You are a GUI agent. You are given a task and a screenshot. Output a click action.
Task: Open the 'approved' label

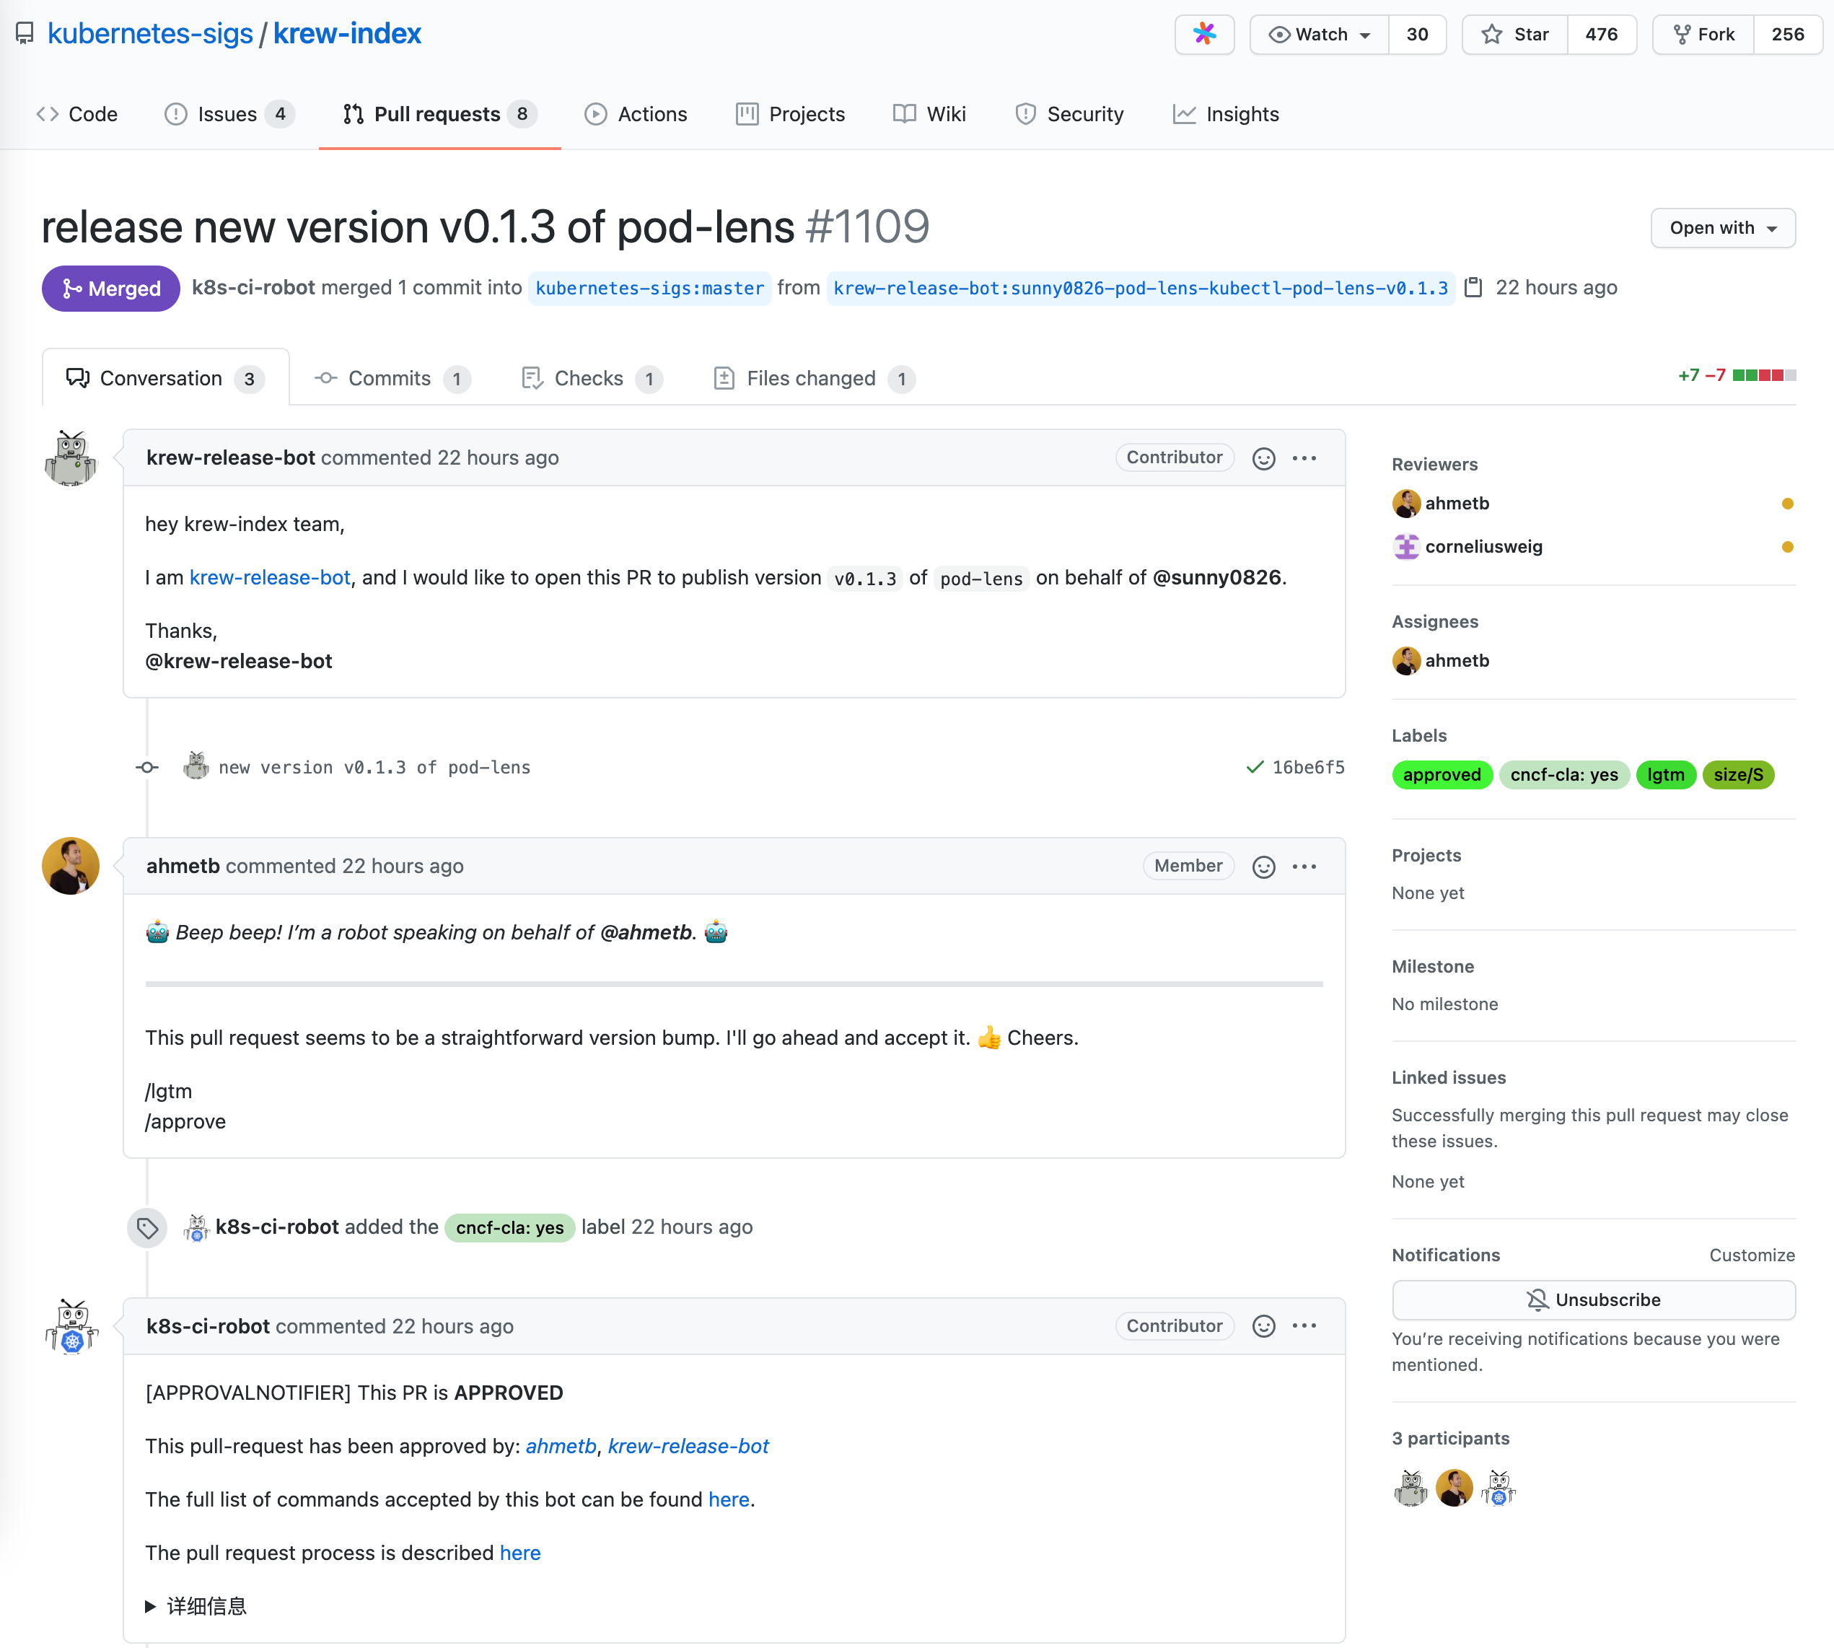[x=1442, y=775]
